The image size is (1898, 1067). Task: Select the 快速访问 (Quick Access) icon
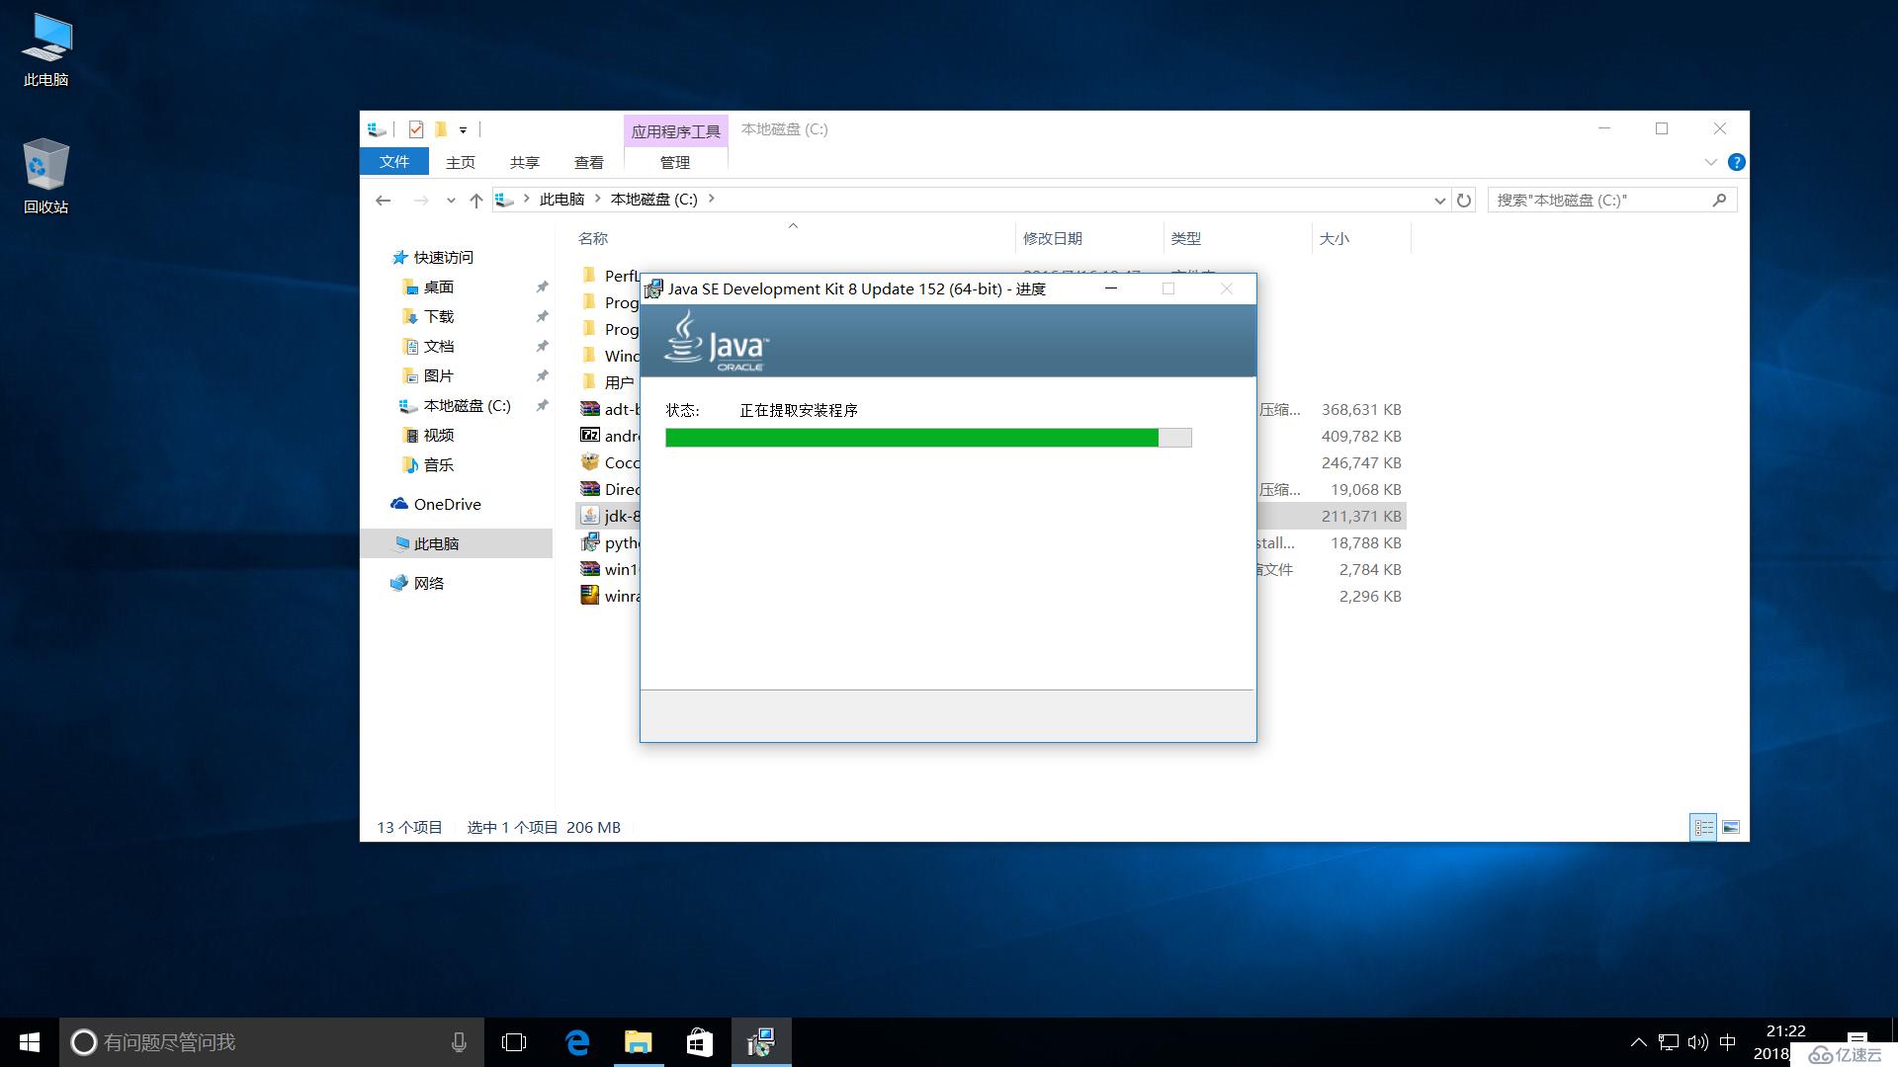(x=401, y=257)
